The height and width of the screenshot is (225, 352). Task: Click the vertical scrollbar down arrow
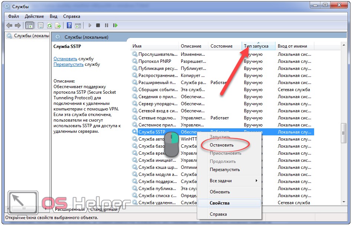click(344, 202)
